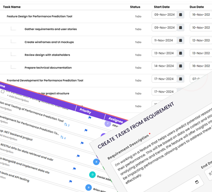Image resolution: width=212 pixels, height=192 pixels.
Task: Click the Task Name column header
Action: click(12, 7)
